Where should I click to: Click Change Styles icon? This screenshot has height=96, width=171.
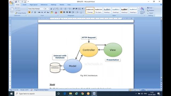[x=142, y=10]
